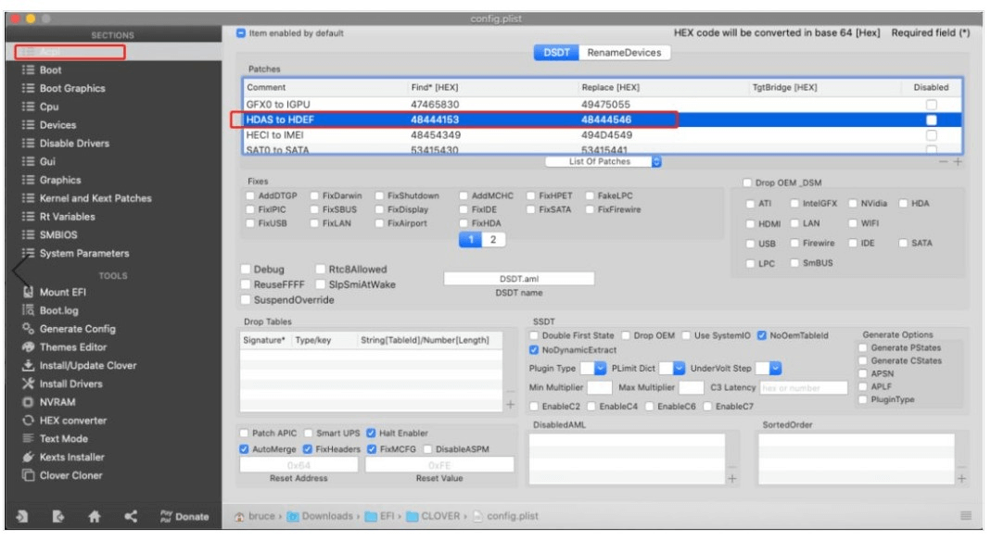Switch to the RenameDevices tab

[624, 53]
